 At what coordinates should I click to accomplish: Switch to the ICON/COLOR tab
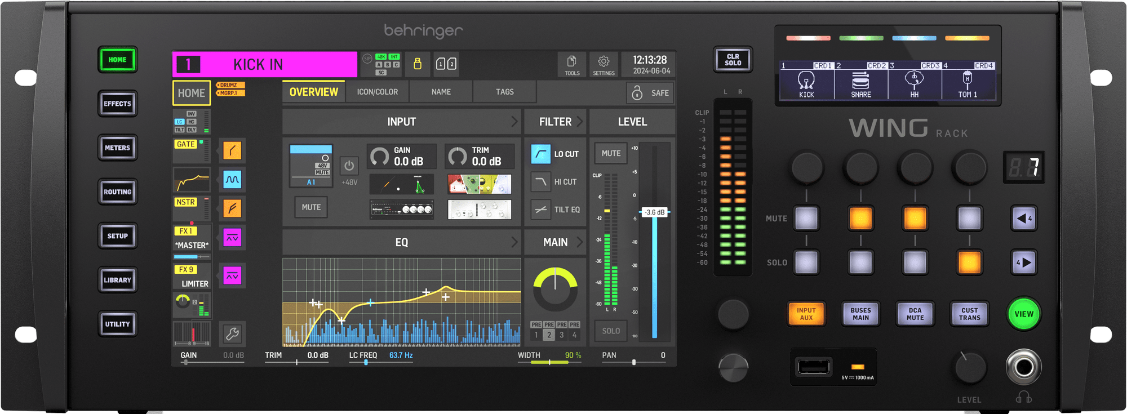pos(377,92)
